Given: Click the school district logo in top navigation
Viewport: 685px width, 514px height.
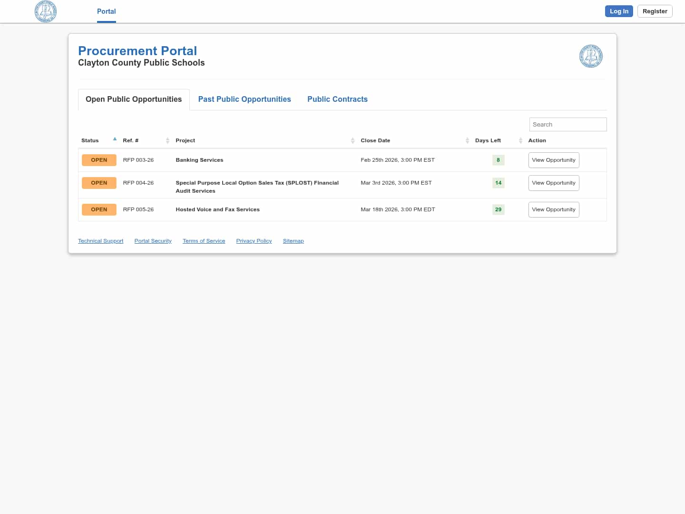Looking at the screenshot, I should [46, 11].
